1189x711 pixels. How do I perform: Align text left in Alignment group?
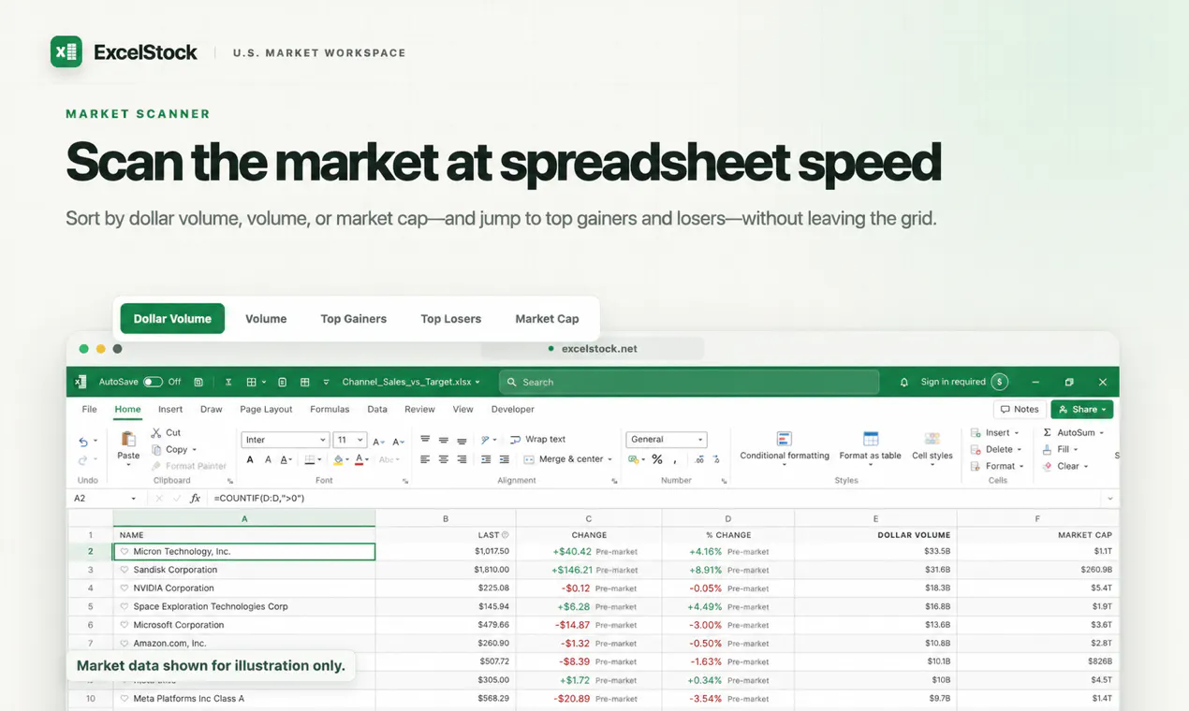point(425,459)
